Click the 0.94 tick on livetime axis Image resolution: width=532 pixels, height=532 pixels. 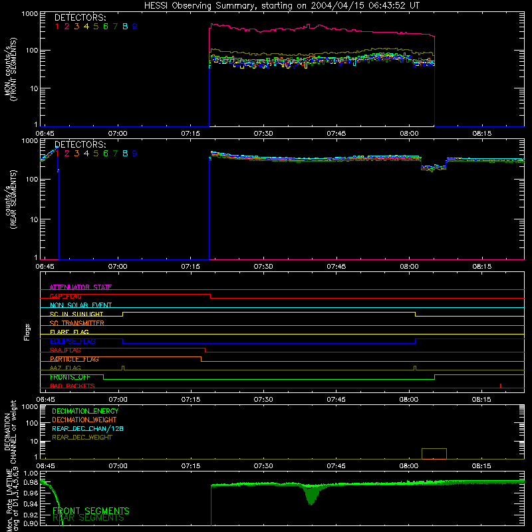(31, 503)
